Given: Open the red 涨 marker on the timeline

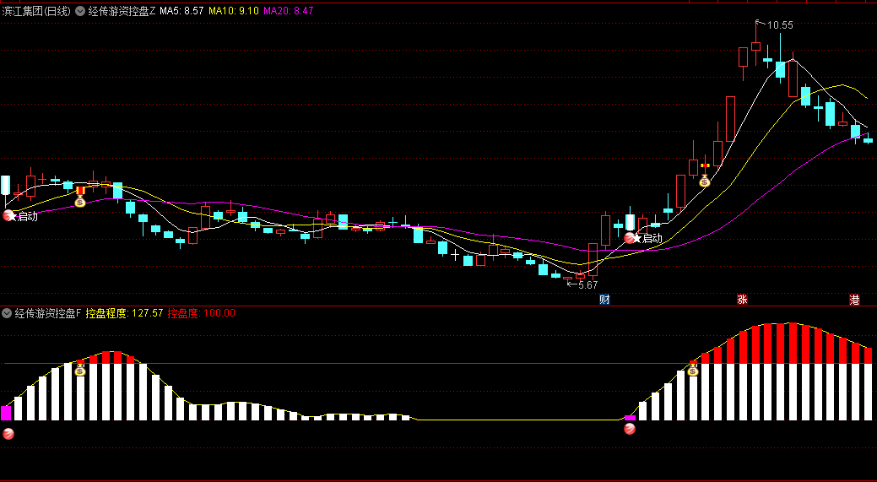Looking at the screenshot, I should [x=742, y=299].
